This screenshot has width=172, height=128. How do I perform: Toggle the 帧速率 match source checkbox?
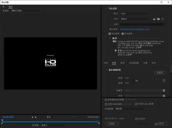click(164, 91)
